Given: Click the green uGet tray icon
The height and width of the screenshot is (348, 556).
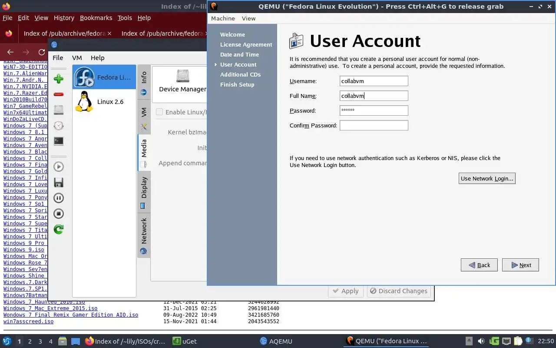Looking at the screenshot, I should coord(494,341).
